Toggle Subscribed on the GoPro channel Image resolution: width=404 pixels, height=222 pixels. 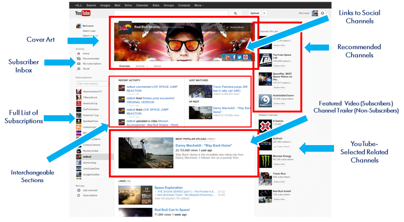(282, 147)
